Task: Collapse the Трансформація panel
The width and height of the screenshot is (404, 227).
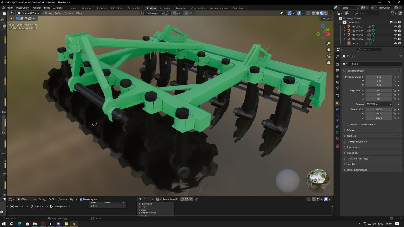Action: tap(355, 71)
